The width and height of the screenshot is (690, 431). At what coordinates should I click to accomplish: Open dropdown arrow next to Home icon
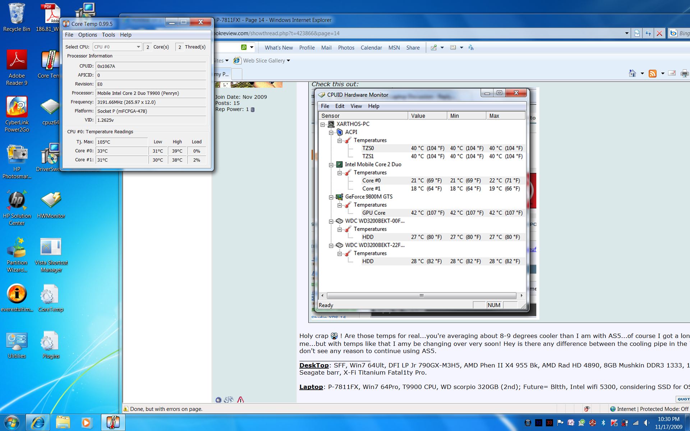(x=642, y=74)
